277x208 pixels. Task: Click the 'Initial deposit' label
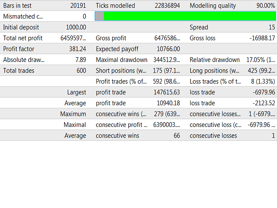coord(21,27)
